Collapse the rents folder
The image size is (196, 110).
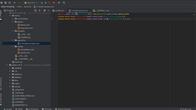click(x=10, y=16)
